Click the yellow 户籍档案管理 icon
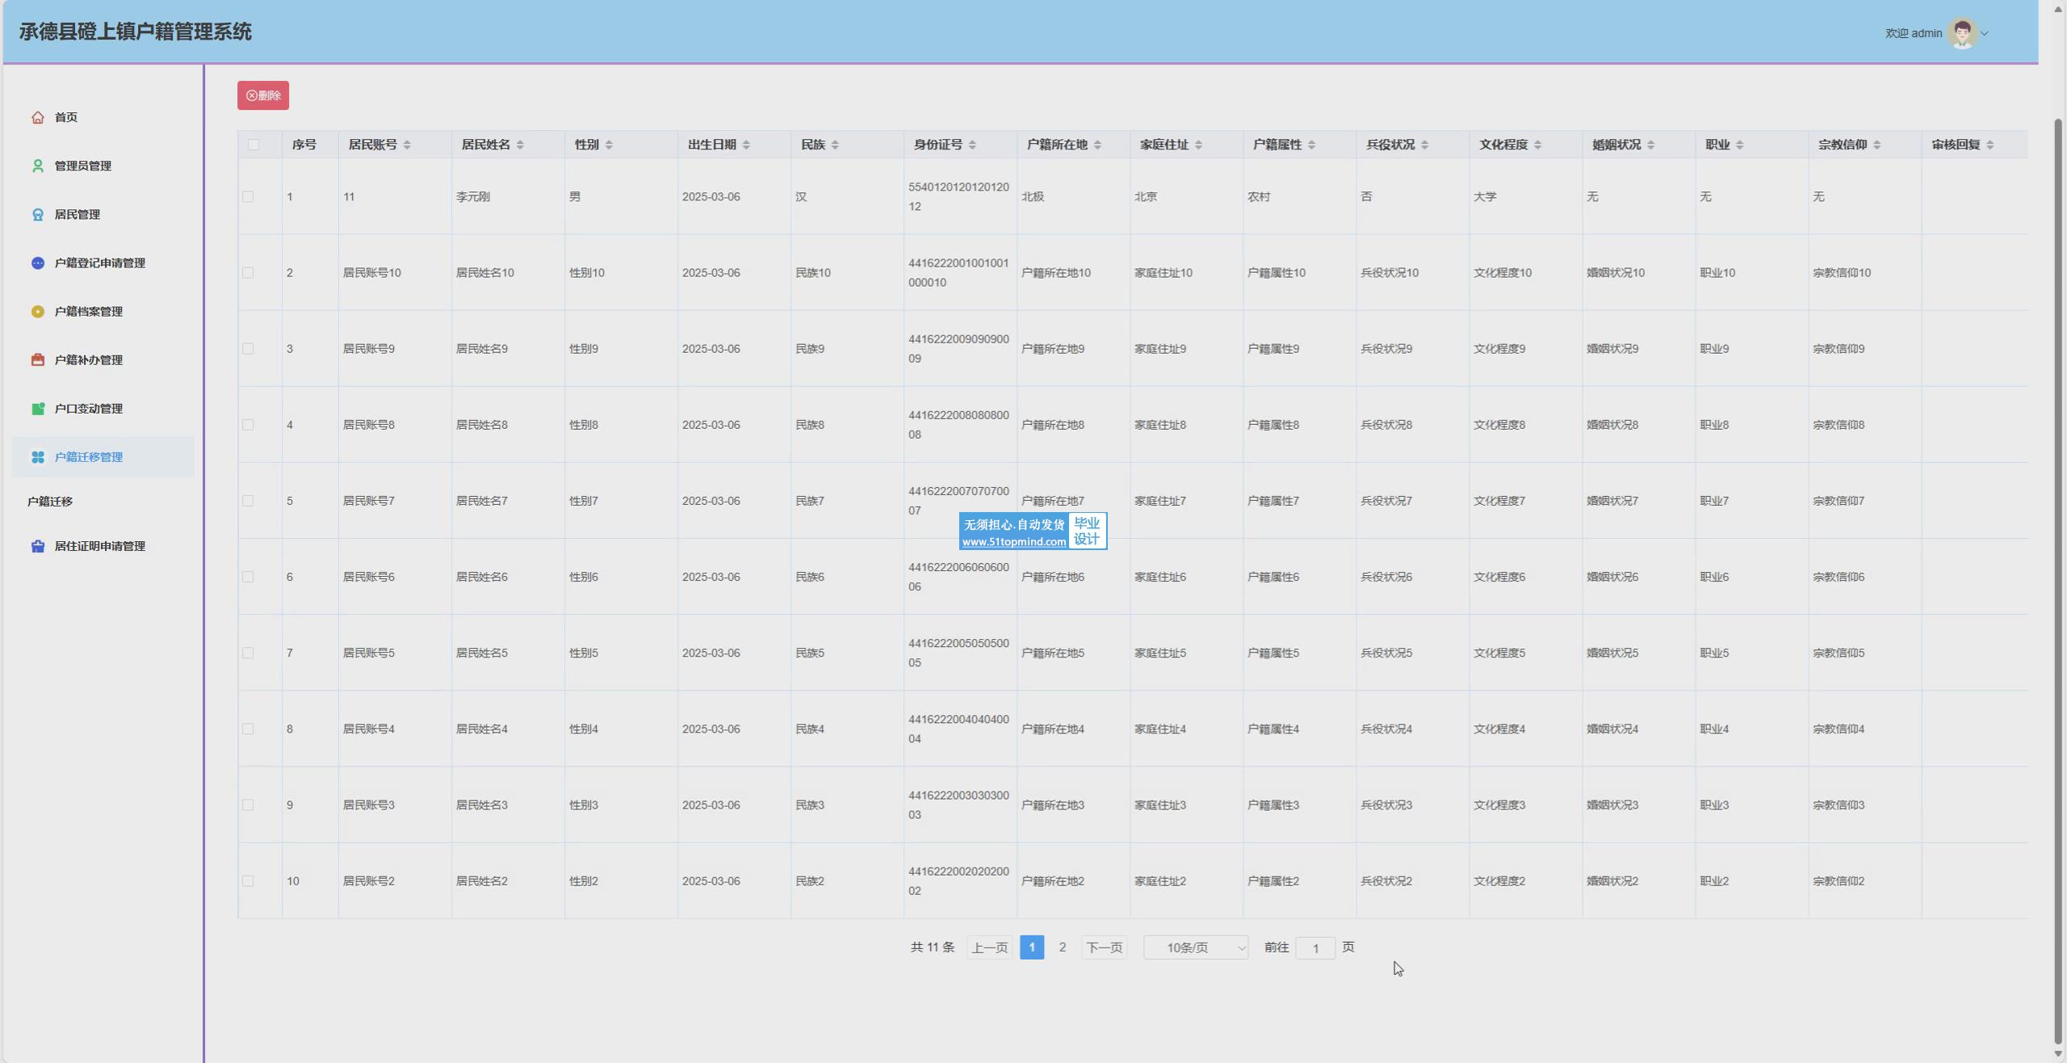The height and width of the screenshot is (1063, 2067). pyautogui.click(x=37, y=311)
